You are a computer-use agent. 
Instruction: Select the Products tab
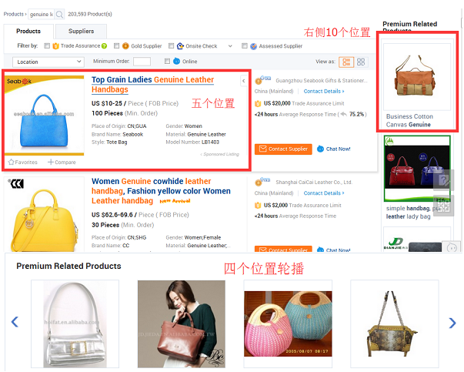click(x=28, y=31)
